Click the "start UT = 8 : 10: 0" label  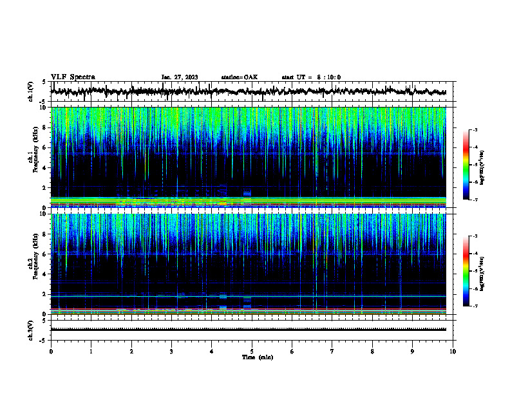[x=311, y=77]
